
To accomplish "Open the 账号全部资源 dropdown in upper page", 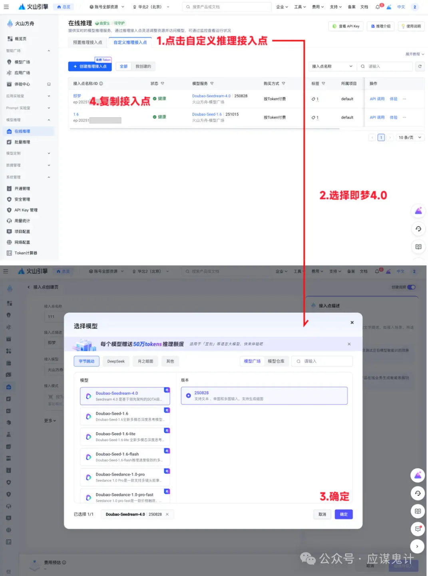I will coord(107,7).
